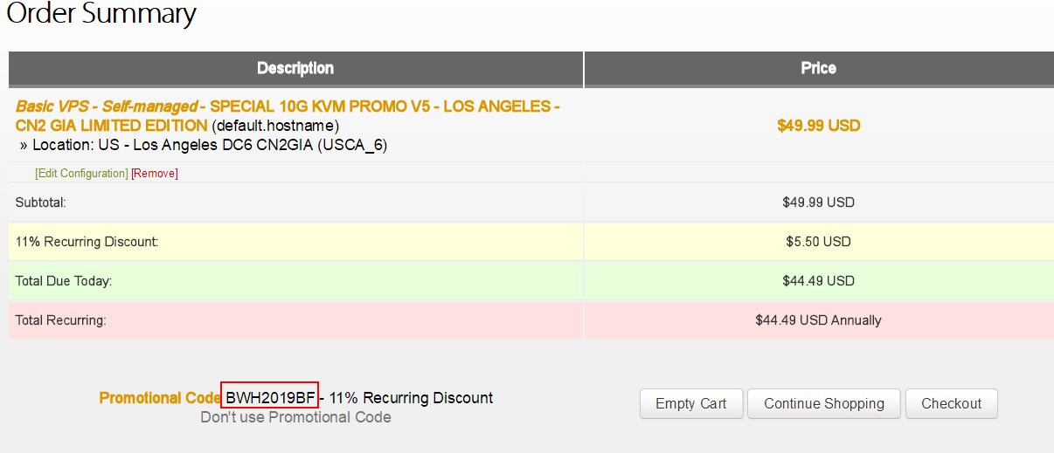Click the Price column header
The image size is (1054, 453).
pos(818,68)
